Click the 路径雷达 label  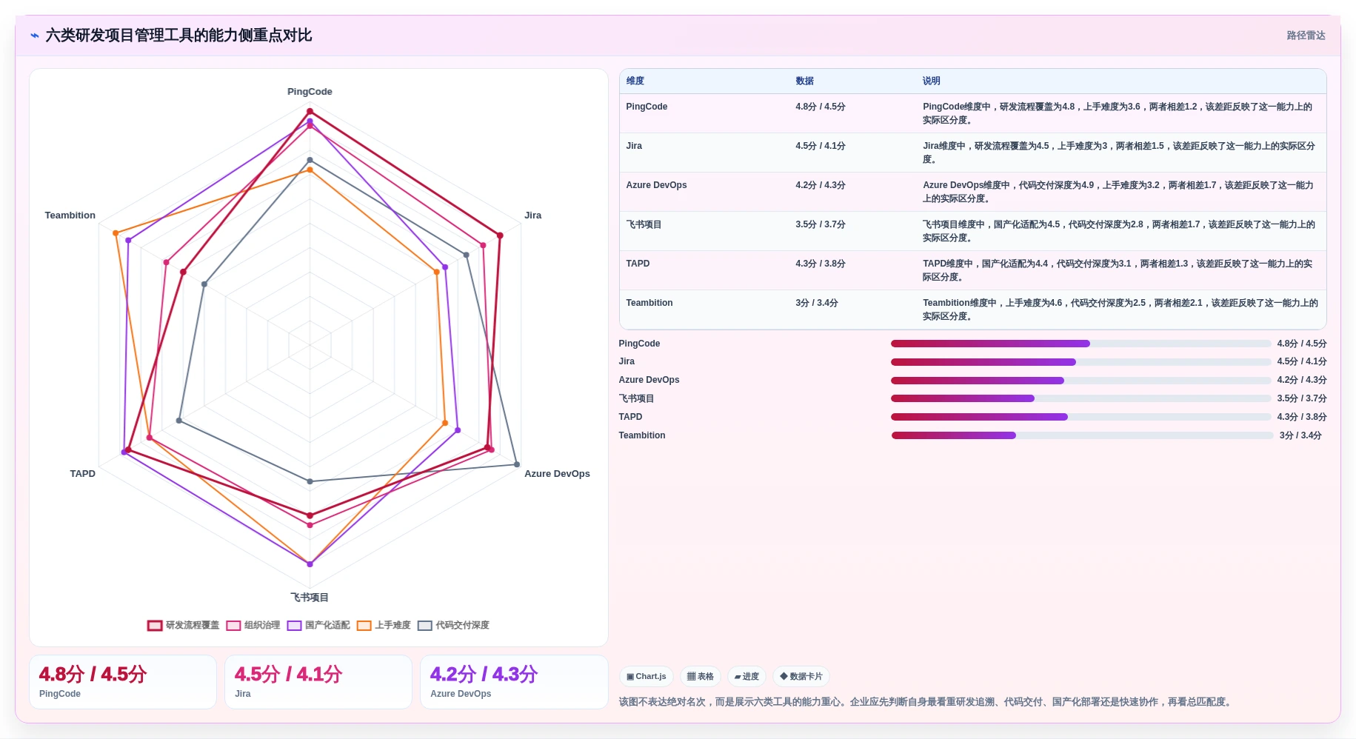pos(1306,36)
